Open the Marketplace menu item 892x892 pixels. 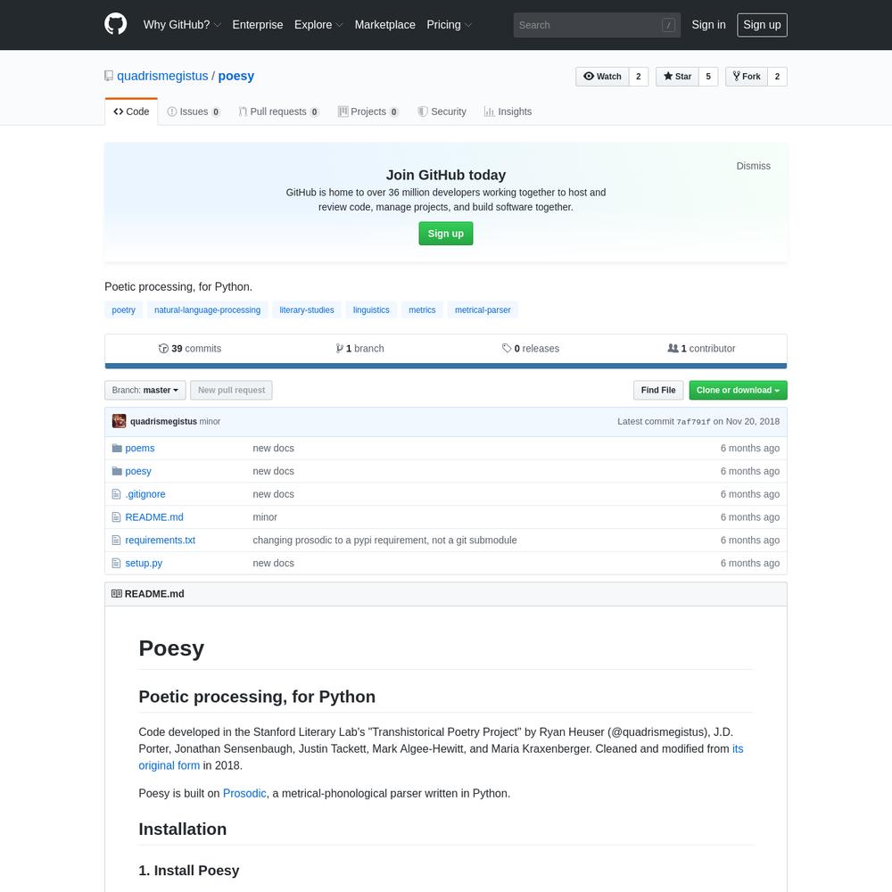tap(385, 25)
